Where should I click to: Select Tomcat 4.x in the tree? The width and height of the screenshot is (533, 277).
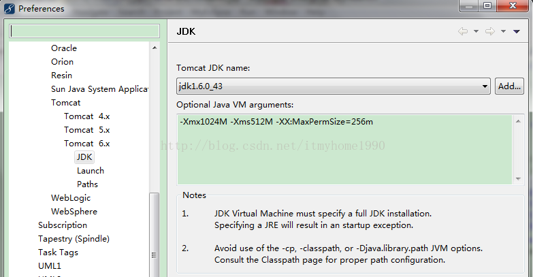86,116
